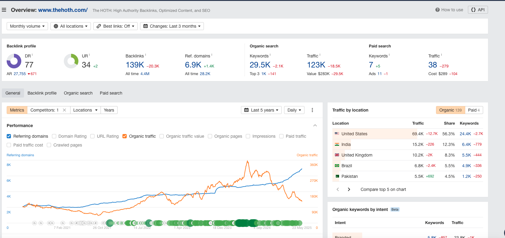
Task: Select the Years chart mode
Action: (109, 110)
